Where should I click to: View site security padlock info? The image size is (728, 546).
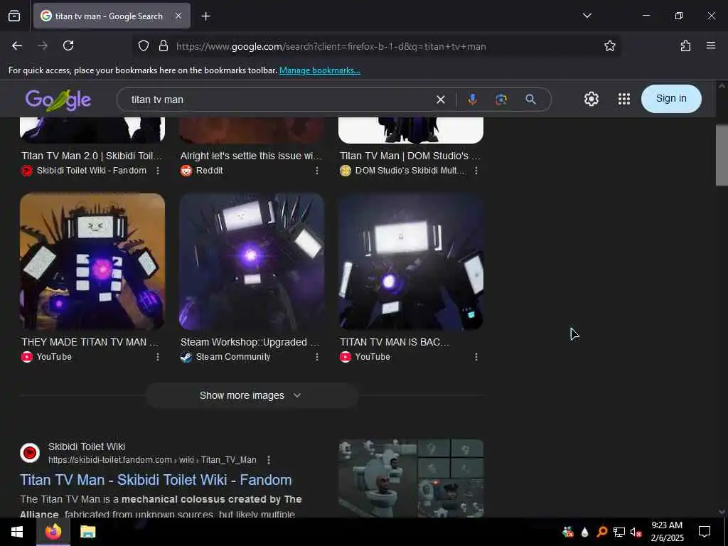[x=163, y=46]
